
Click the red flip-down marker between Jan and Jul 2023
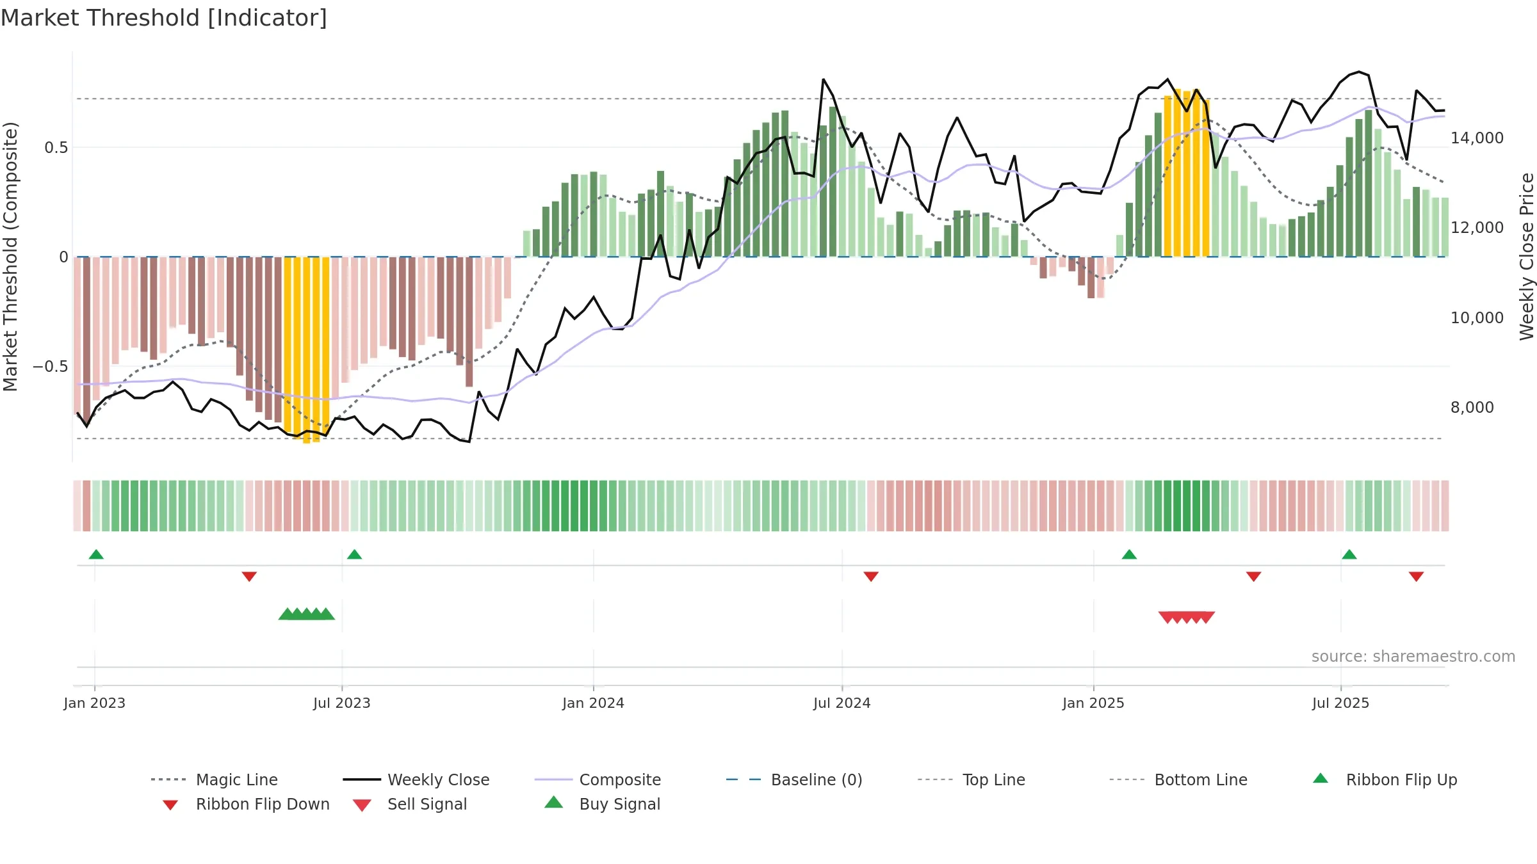click(249, 577)
